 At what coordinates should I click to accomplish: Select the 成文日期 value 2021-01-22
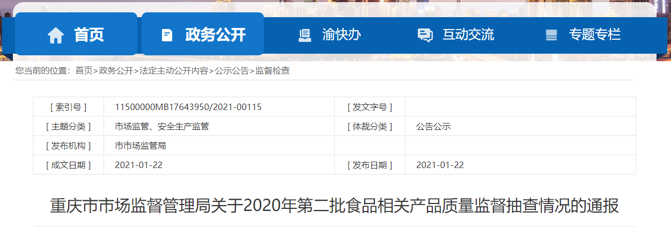(x=138, y=165)
